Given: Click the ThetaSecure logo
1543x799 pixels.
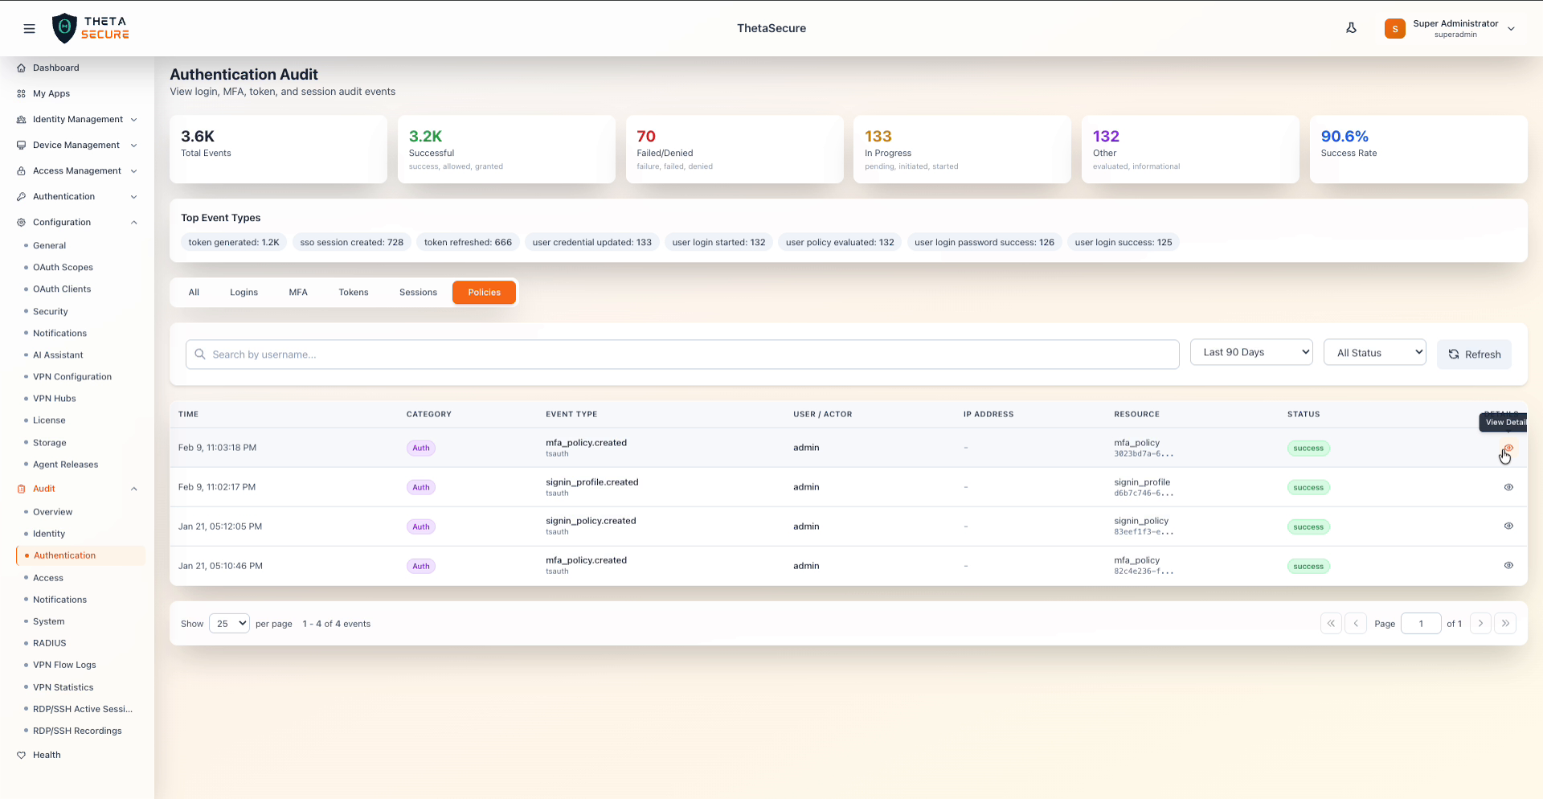Looking at the screenshot, I should [90, 27].
